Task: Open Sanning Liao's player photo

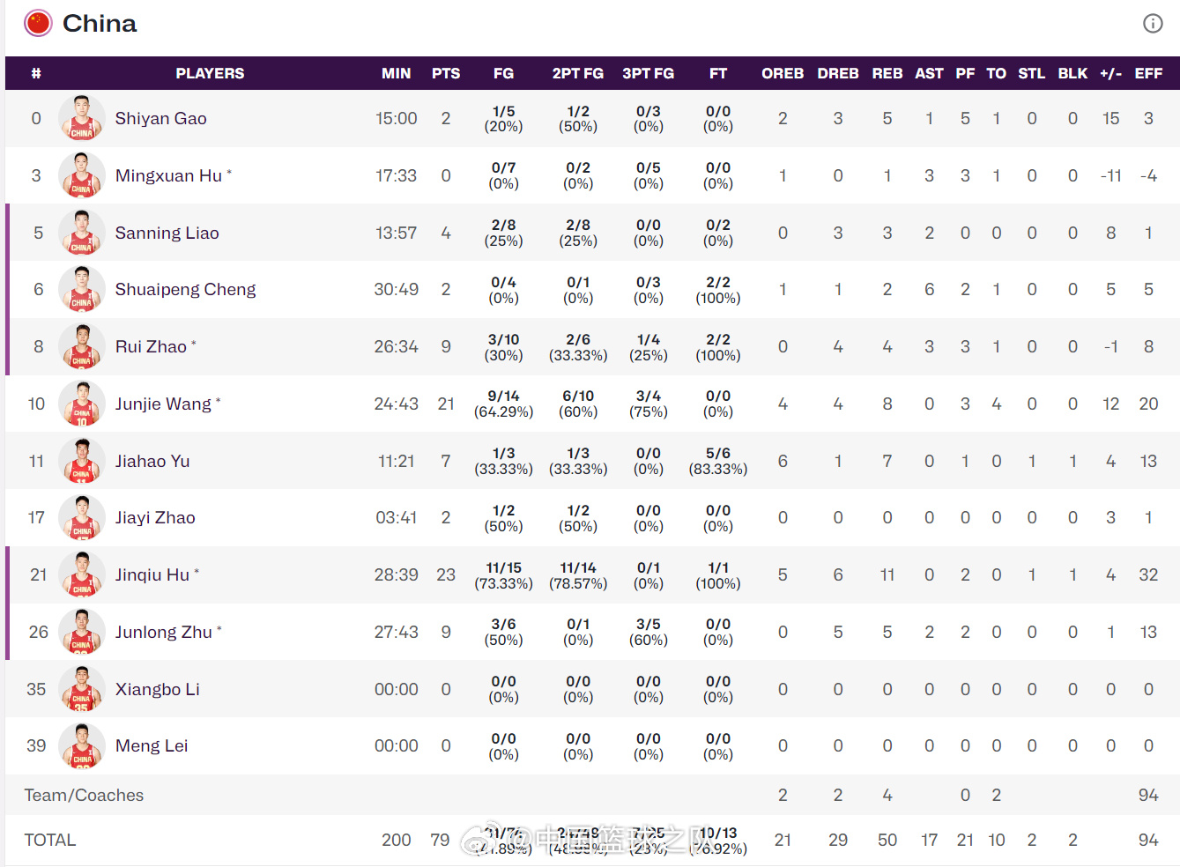Action: (81, 233)
